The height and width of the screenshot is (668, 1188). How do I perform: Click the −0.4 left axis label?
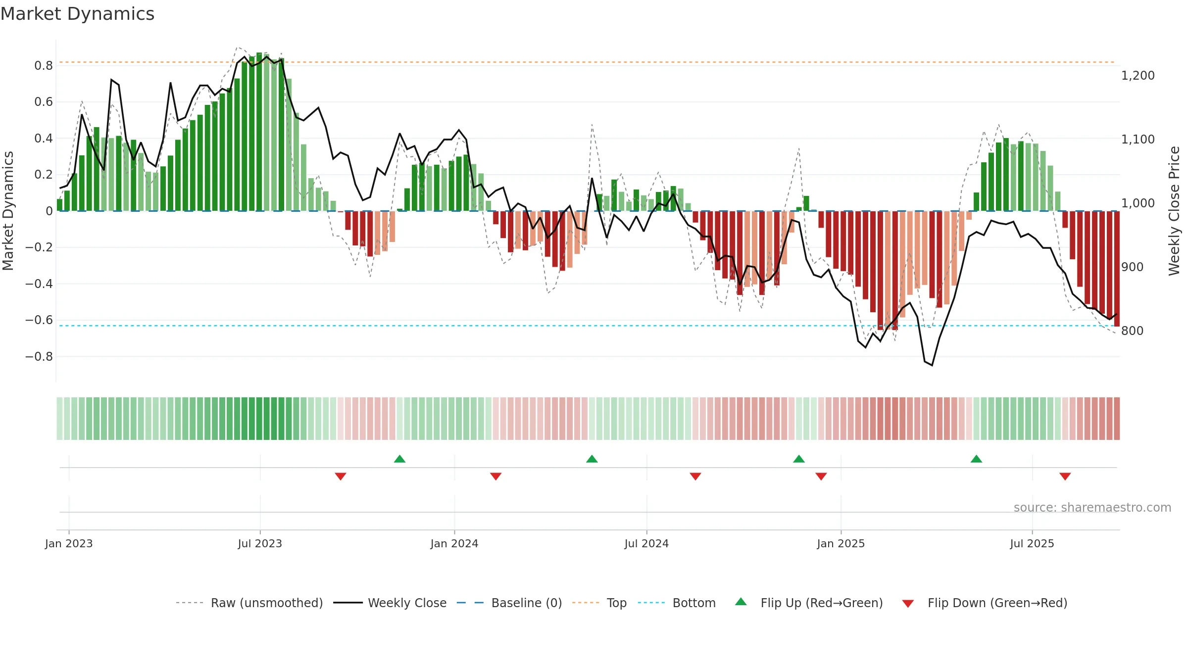(x=39, y=284)
